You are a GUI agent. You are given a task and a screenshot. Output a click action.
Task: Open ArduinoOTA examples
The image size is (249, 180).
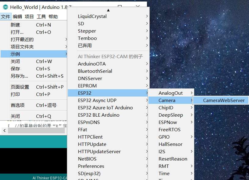[108, 64]
